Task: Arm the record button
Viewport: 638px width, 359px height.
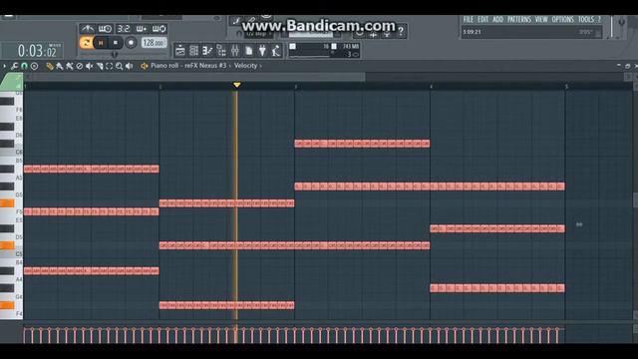Action: point(131,43)
